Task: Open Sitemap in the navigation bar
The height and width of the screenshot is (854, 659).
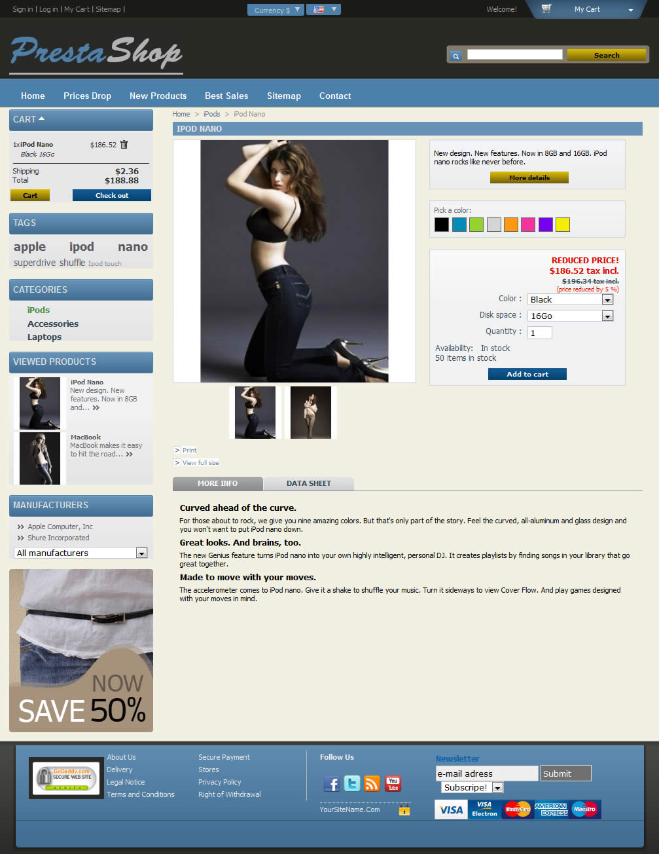Action: pyautogui.click(x=284, y=96)
